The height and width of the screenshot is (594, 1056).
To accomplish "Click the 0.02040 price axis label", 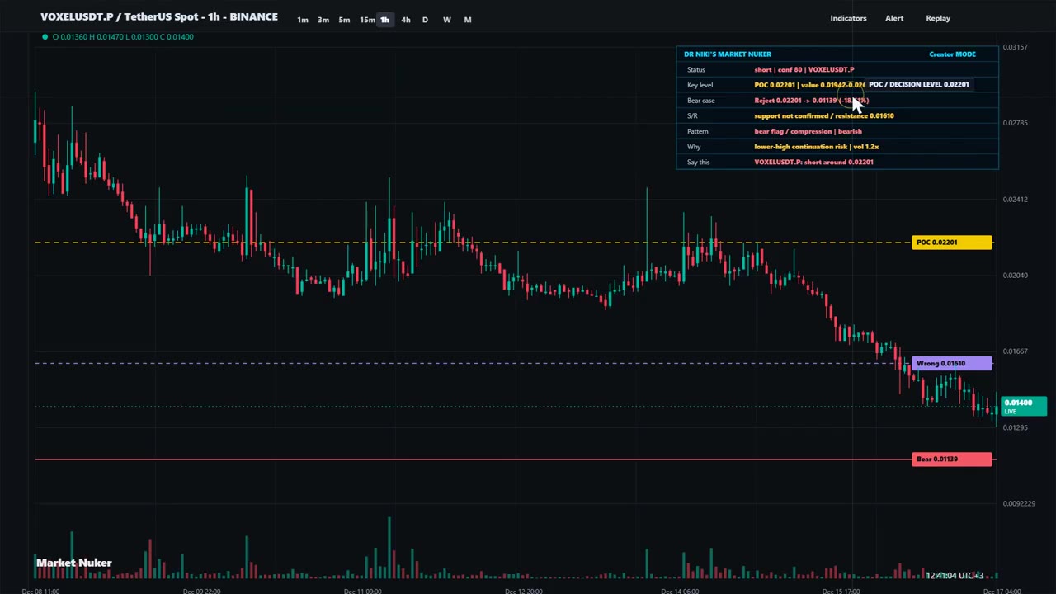I will tap(1016, 276).
